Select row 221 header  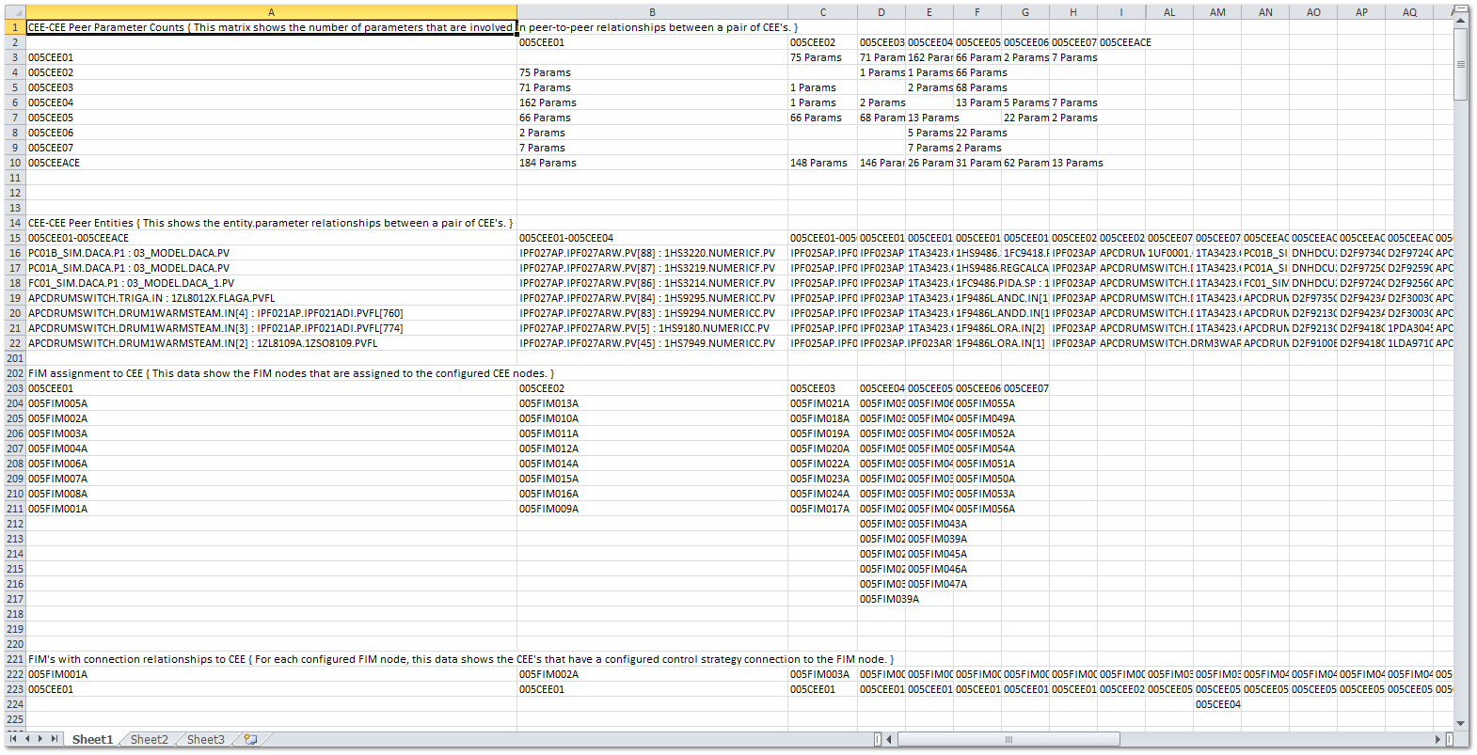point(15,659)
